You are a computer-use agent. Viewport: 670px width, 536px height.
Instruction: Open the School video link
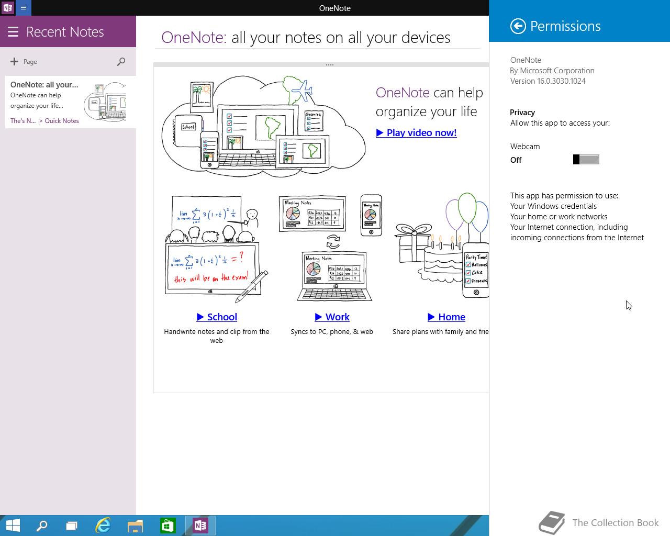point(217,317)
